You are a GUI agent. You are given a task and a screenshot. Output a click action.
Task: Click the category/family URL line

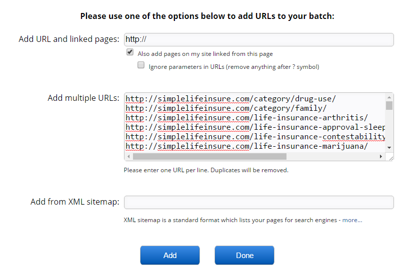[x=226, y=108]
